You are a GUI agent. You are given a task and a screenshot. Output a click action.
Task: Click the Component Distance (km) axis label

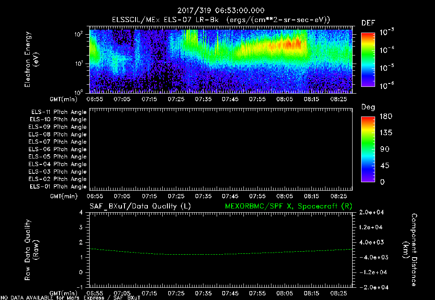tap(410, 250)
